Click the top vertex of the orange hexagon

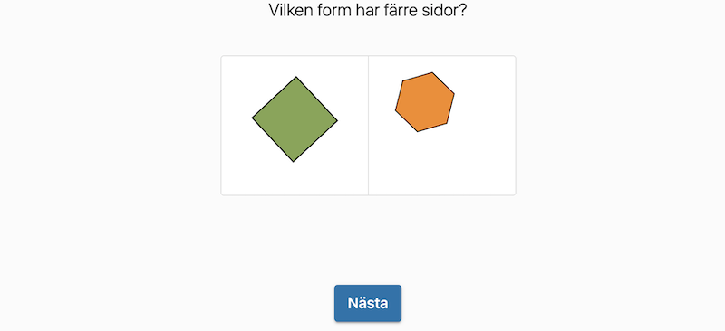[432, 73]
